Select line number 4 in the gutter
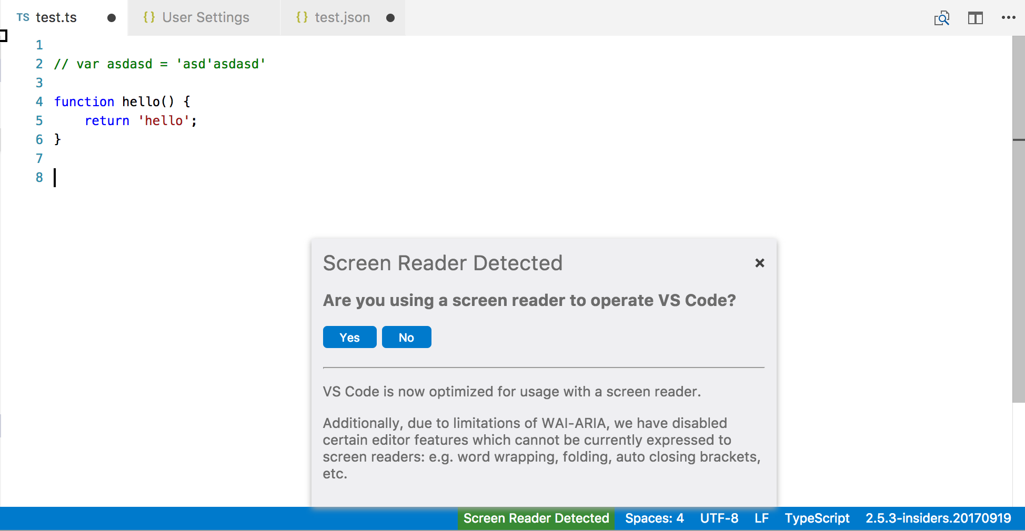The image size is (1025, 531). [x=39, y=102]
